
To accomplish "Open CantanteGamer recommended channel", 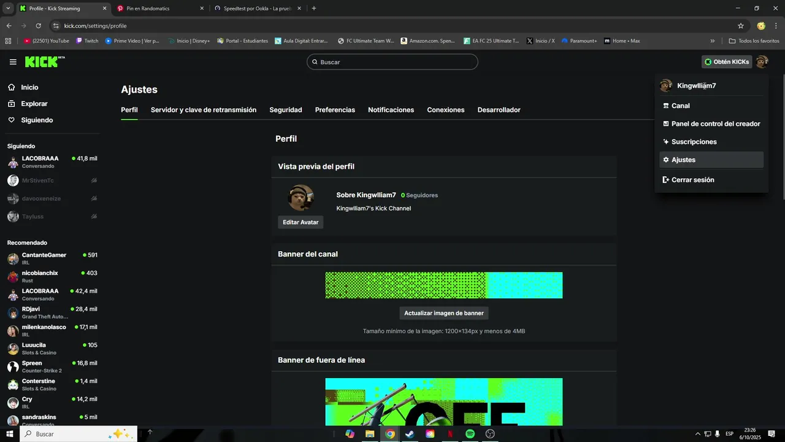I will pyautogui.click(x=52, y=258).
